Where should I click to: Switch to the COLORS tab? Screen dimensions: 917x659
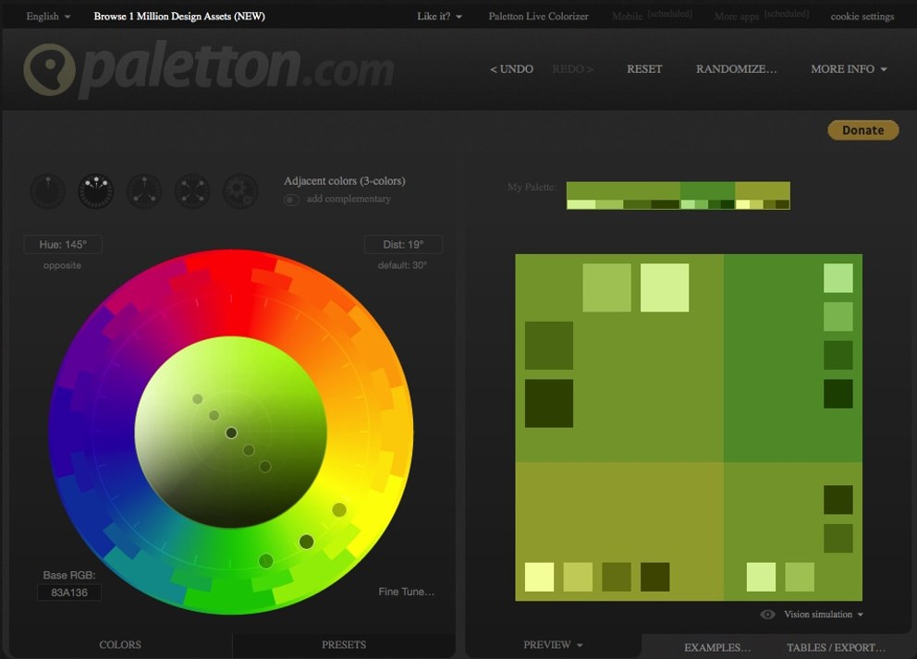click(x=120, y=644)
